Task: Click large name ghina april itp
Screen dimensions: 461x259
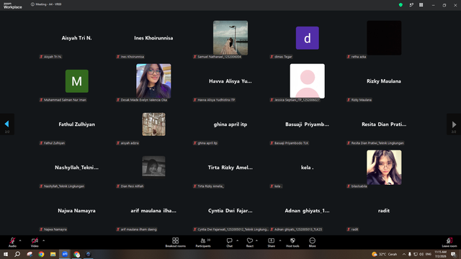Action: [x=230, y=124]
